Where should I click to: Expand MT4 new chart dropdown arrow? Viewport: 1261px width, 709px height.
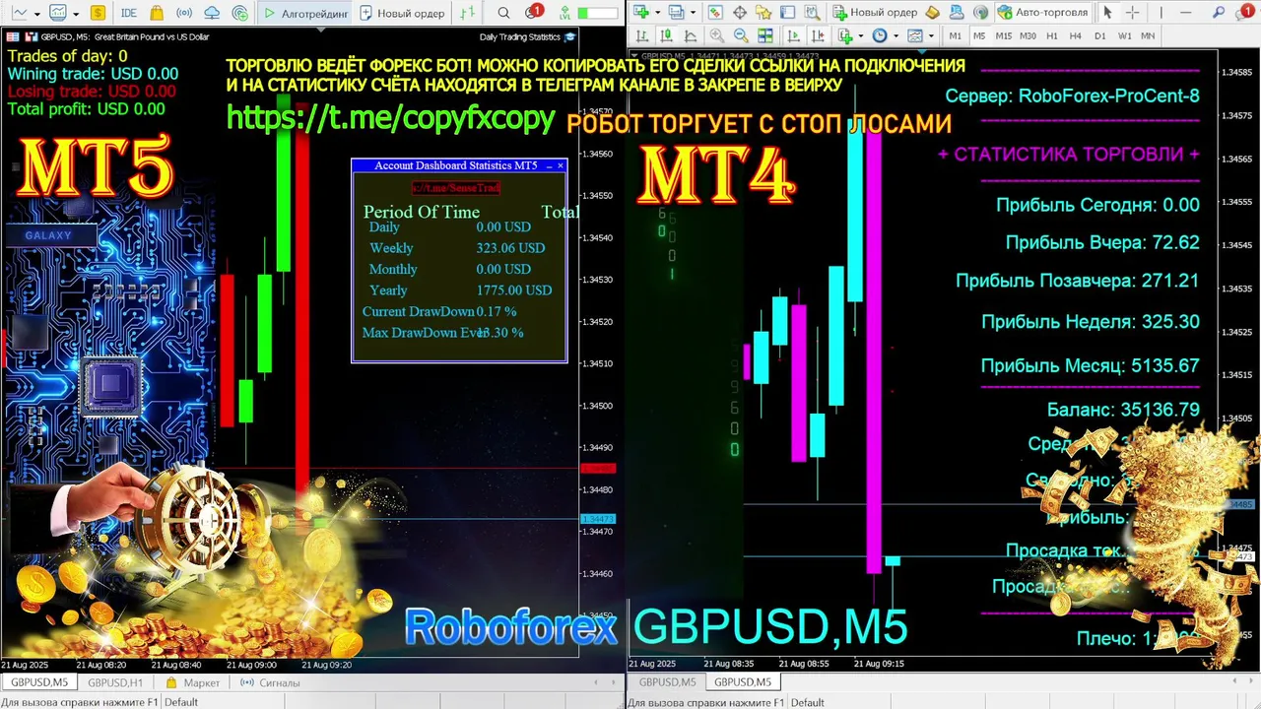point(657,13)
